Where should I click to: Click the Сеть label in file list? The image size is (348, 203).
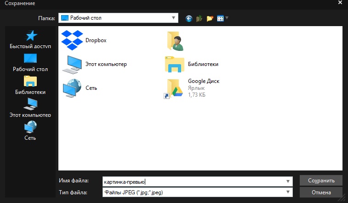91,88
